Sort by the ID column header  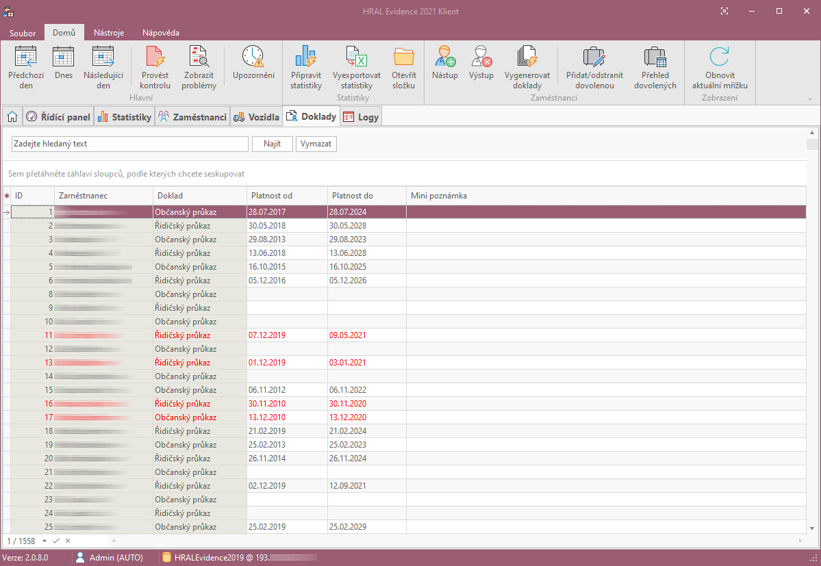(x=32, y=196)
